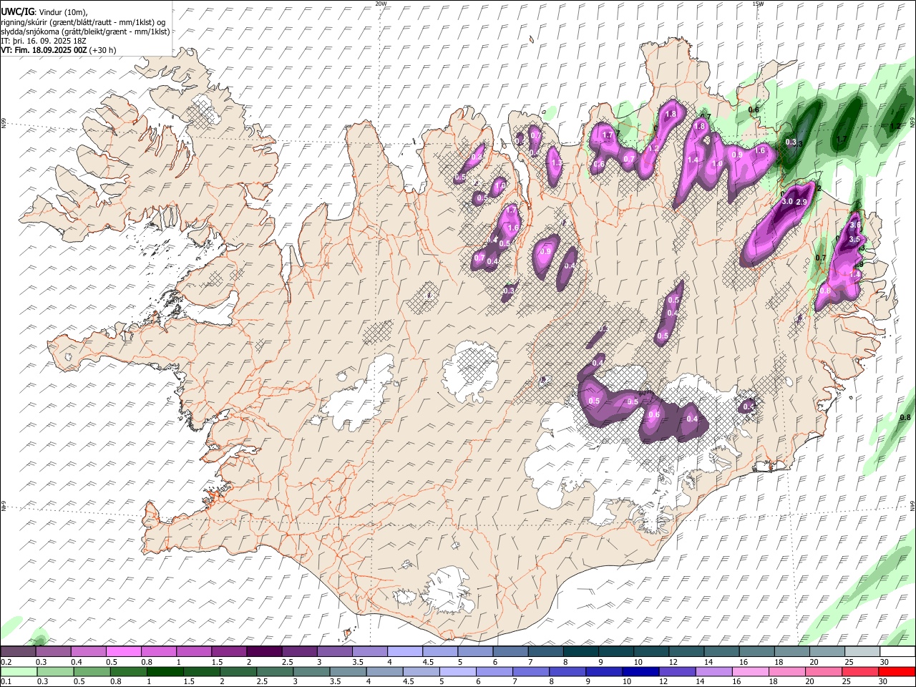Viewport: 916px width, 687px height.
Task: Click the "25" label on the lower scale
Action: (x=847, y=681)
